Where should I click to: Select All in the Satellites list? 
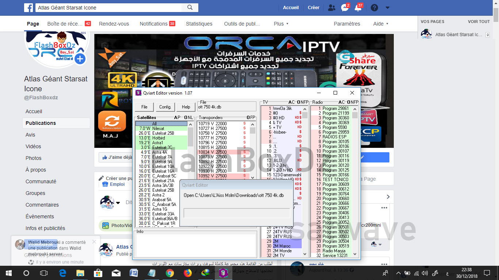point(161,124)
